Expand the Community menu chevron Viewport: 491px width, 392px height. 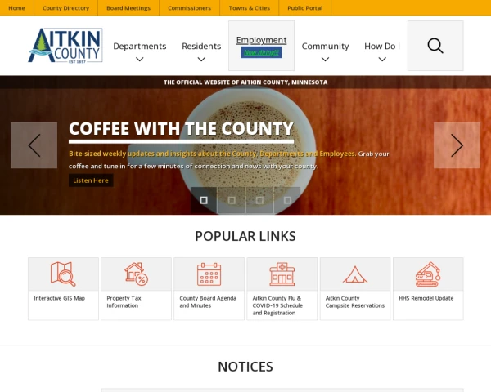(x=325, y=59)
